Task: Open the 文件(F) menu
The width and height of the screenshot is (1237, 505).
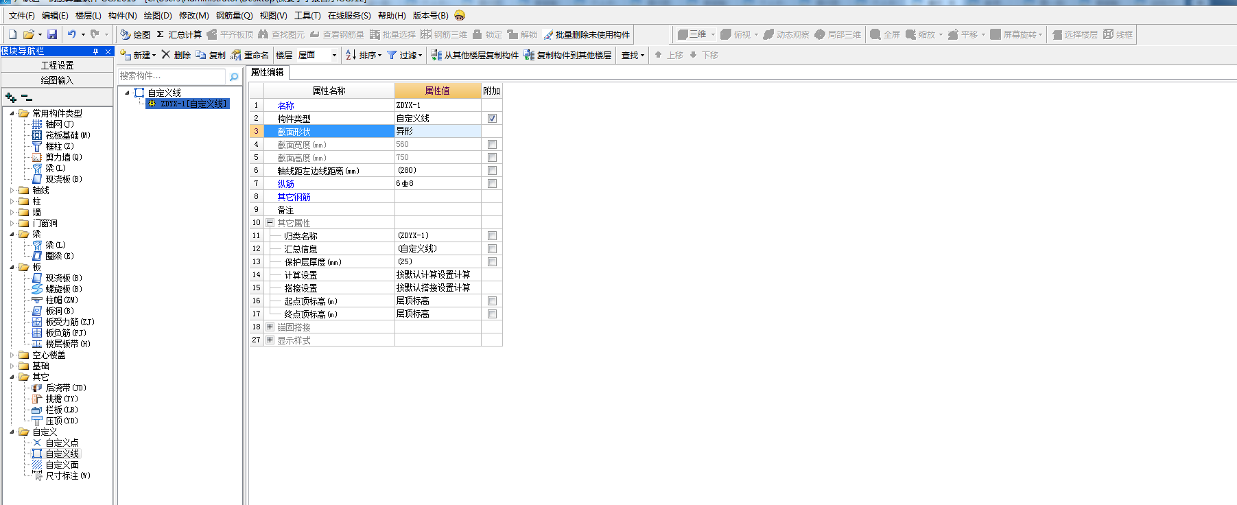Action: (x=21, y=15)
